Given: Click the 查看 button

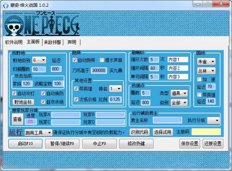Looking at the screenshot, I should point(17,119).
